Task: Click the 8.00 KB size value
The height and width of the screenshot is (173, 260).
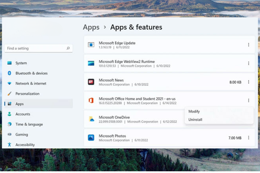Action: pyautogui.click(x=235, y=82)
